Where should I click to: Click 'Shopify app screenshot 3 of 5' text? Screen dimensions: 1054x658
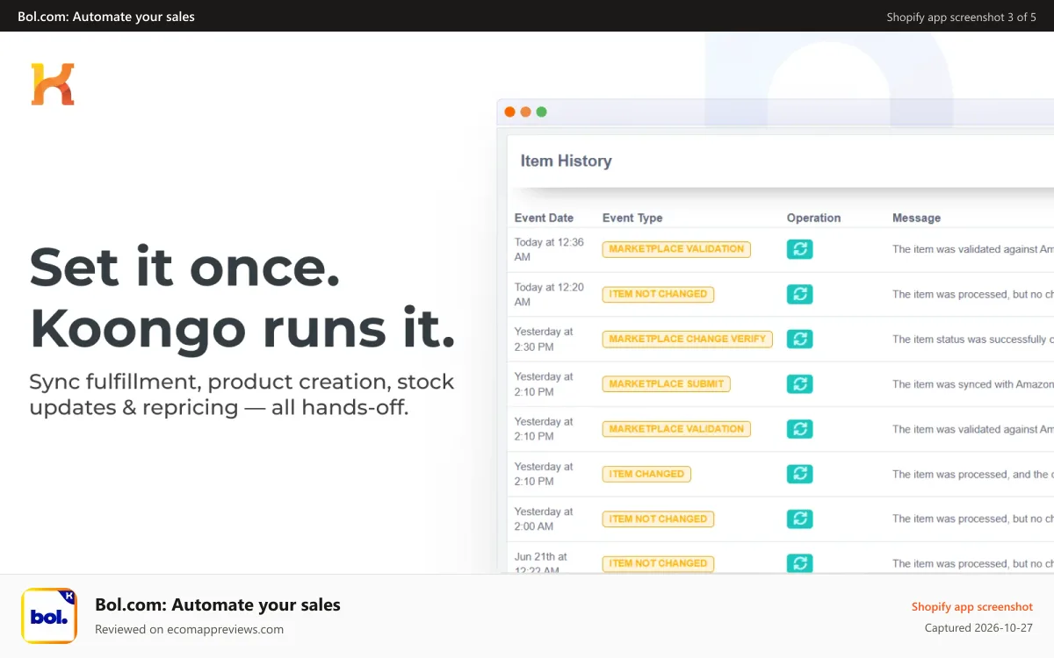coord(961,17)
